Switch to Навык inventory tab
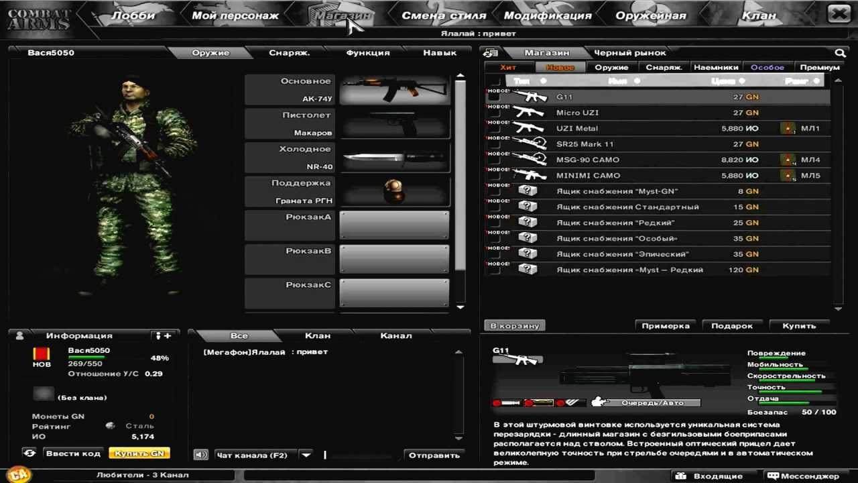The height and width of the screenshot is (483, 858). pyautogui.click(x=440, y=52)
